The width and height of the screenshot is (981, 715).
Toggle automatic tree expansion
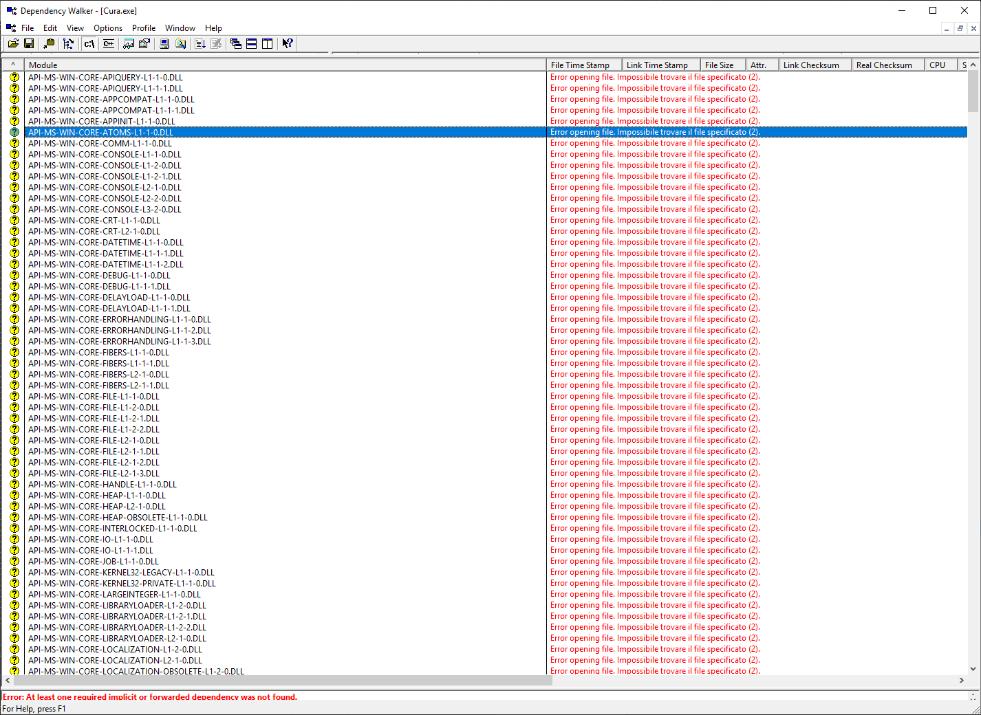click(x=68, y=43)
